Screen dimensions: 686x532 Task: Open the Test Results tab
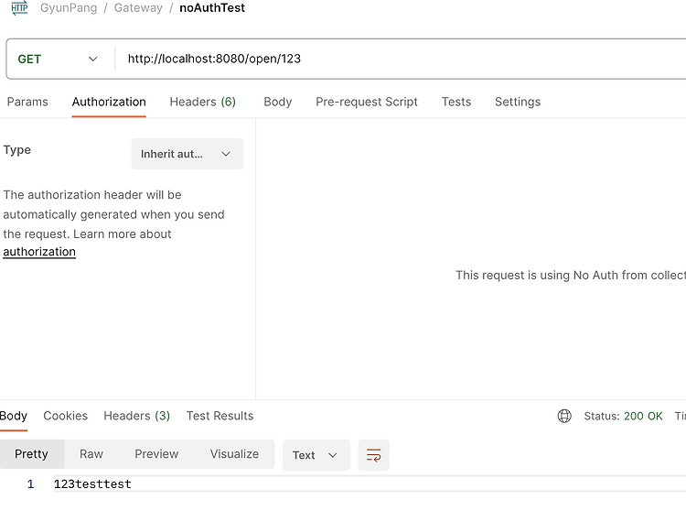[220, 416]
